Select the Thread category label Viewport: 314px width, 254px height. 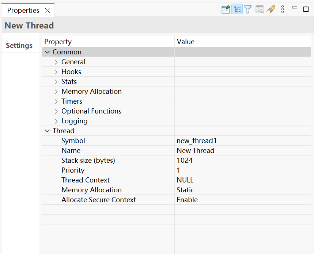(x=64, y=131)
